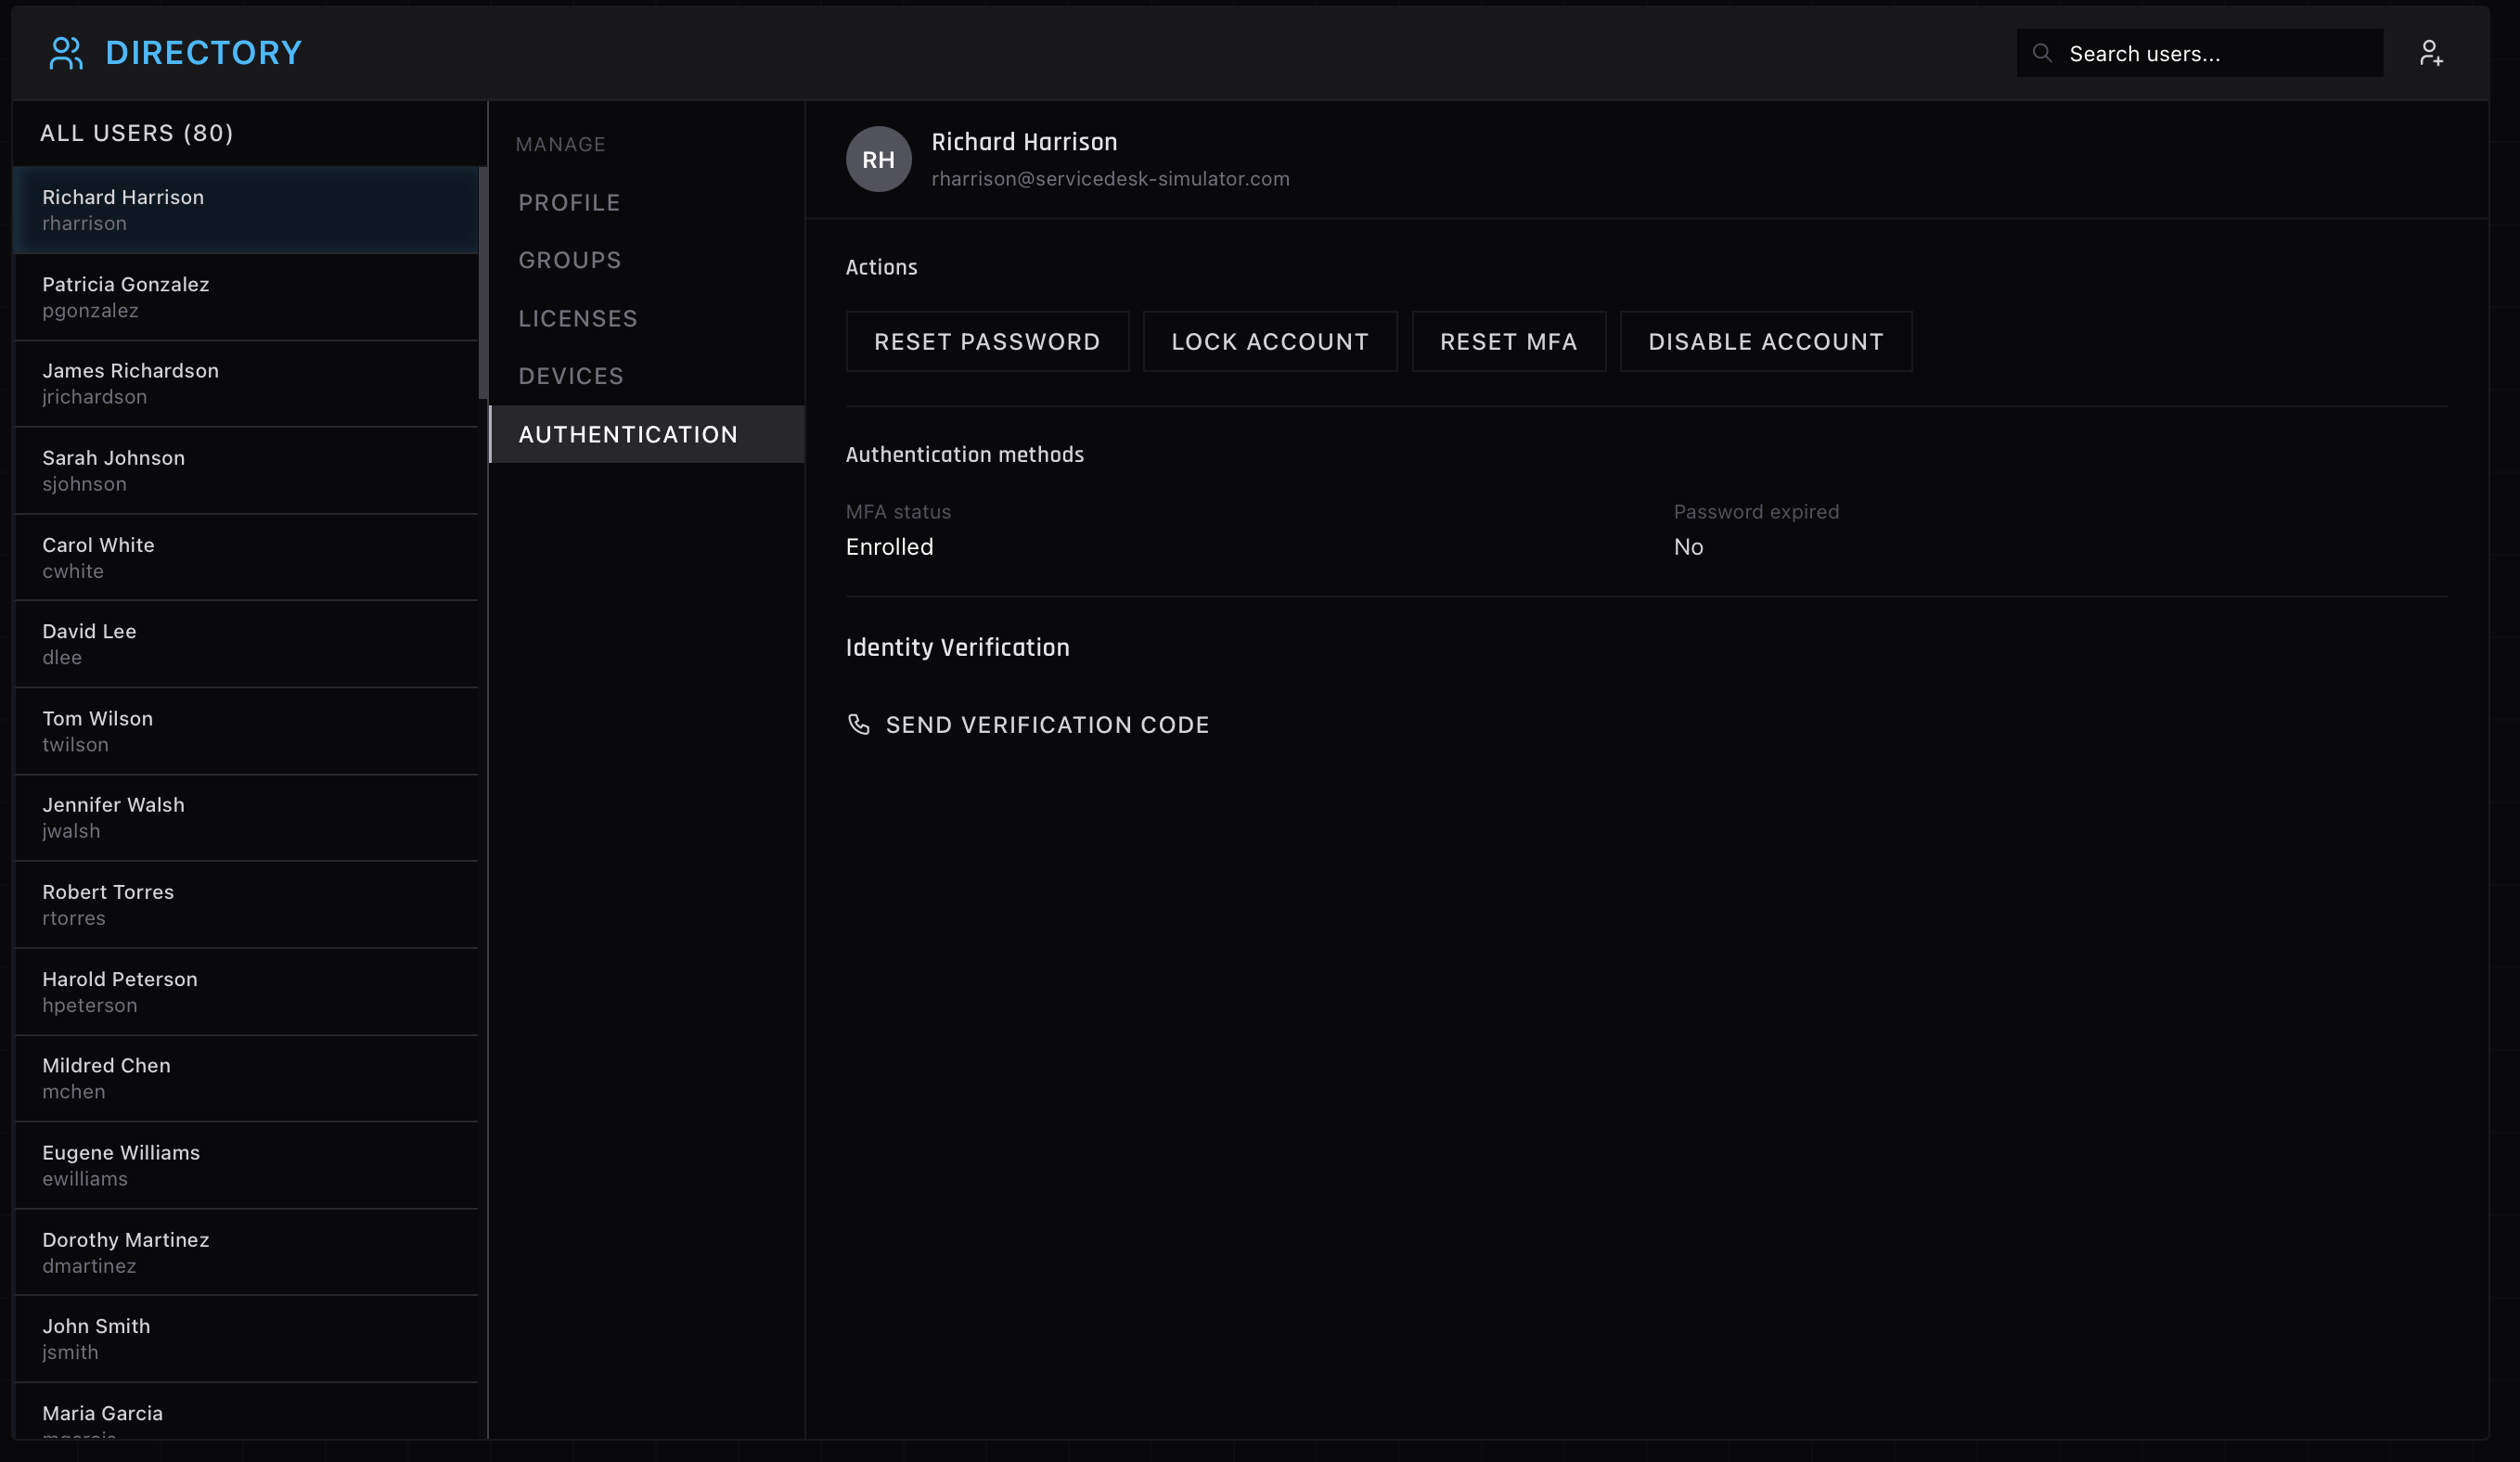Click the phone icon beside Send Verification Code

pos(859,724)
